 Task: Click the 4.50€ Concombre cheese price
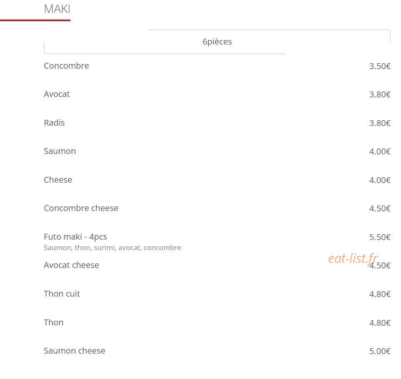point(380,208)
